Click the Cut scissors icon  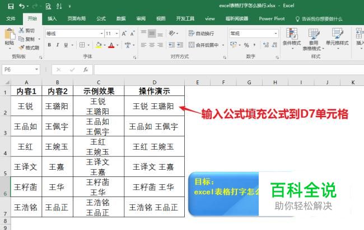click(x=22, y=30)
